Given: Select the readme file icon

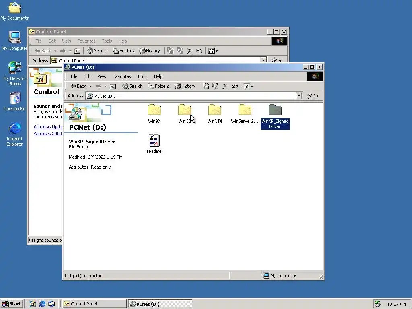Looking at the screenshot, I should tap(154, 144).
